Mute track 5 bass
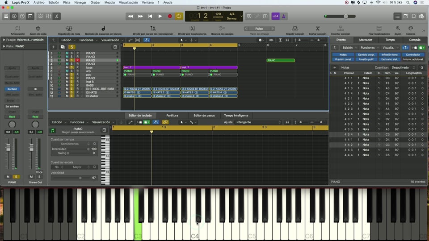Image resolution: width=429 pixels, height=241 pixels. point(67,67)
